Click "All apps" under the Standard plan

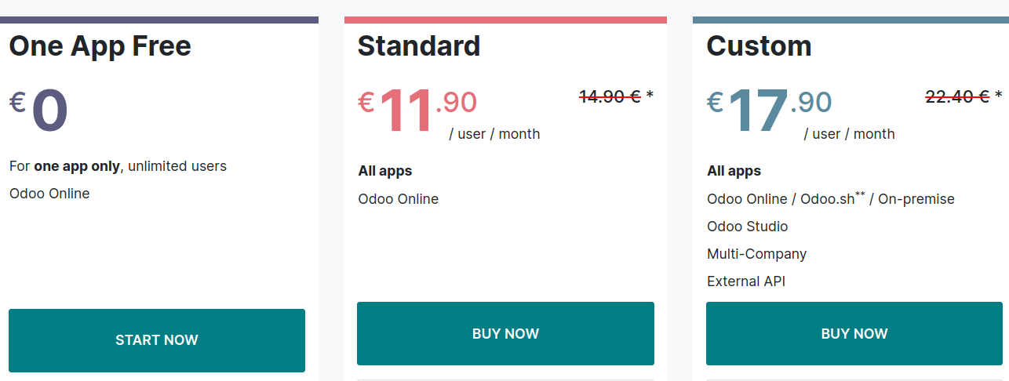385,171
